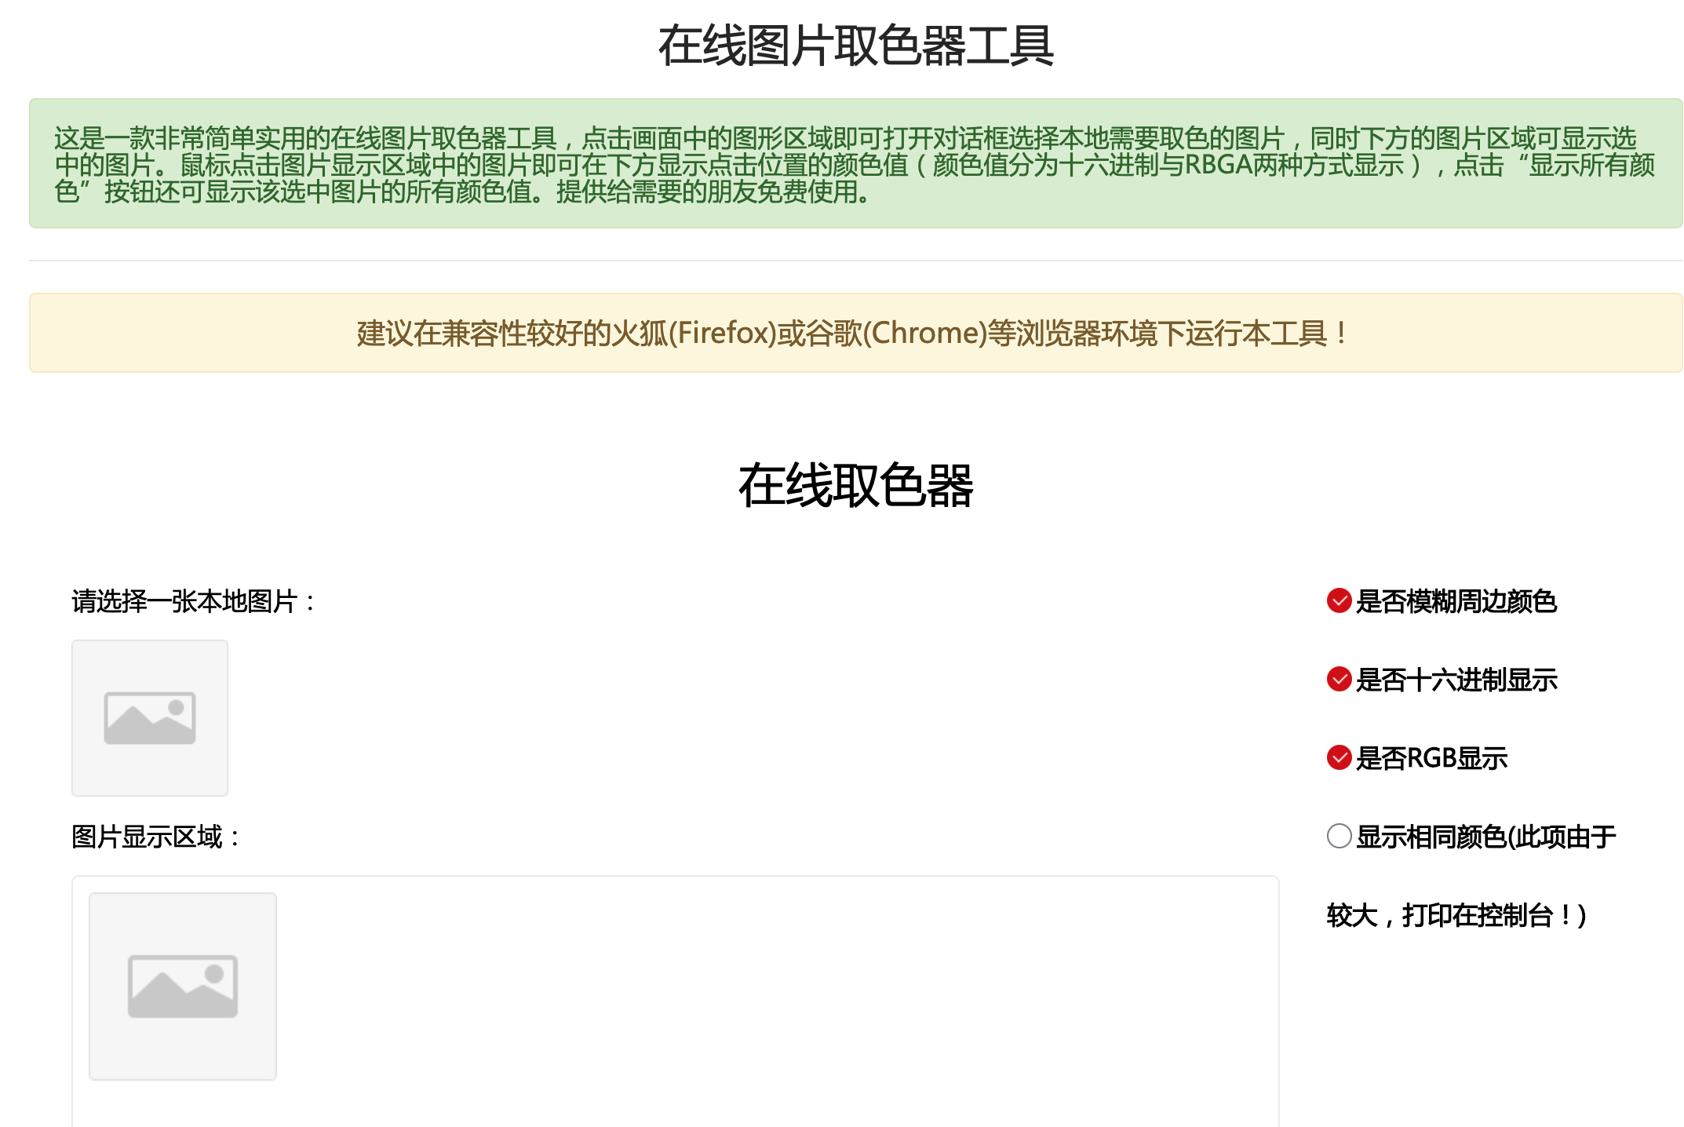Click the 图片显示区域 label
The height and width of the screenshot is (1127, 1684).
154,837
